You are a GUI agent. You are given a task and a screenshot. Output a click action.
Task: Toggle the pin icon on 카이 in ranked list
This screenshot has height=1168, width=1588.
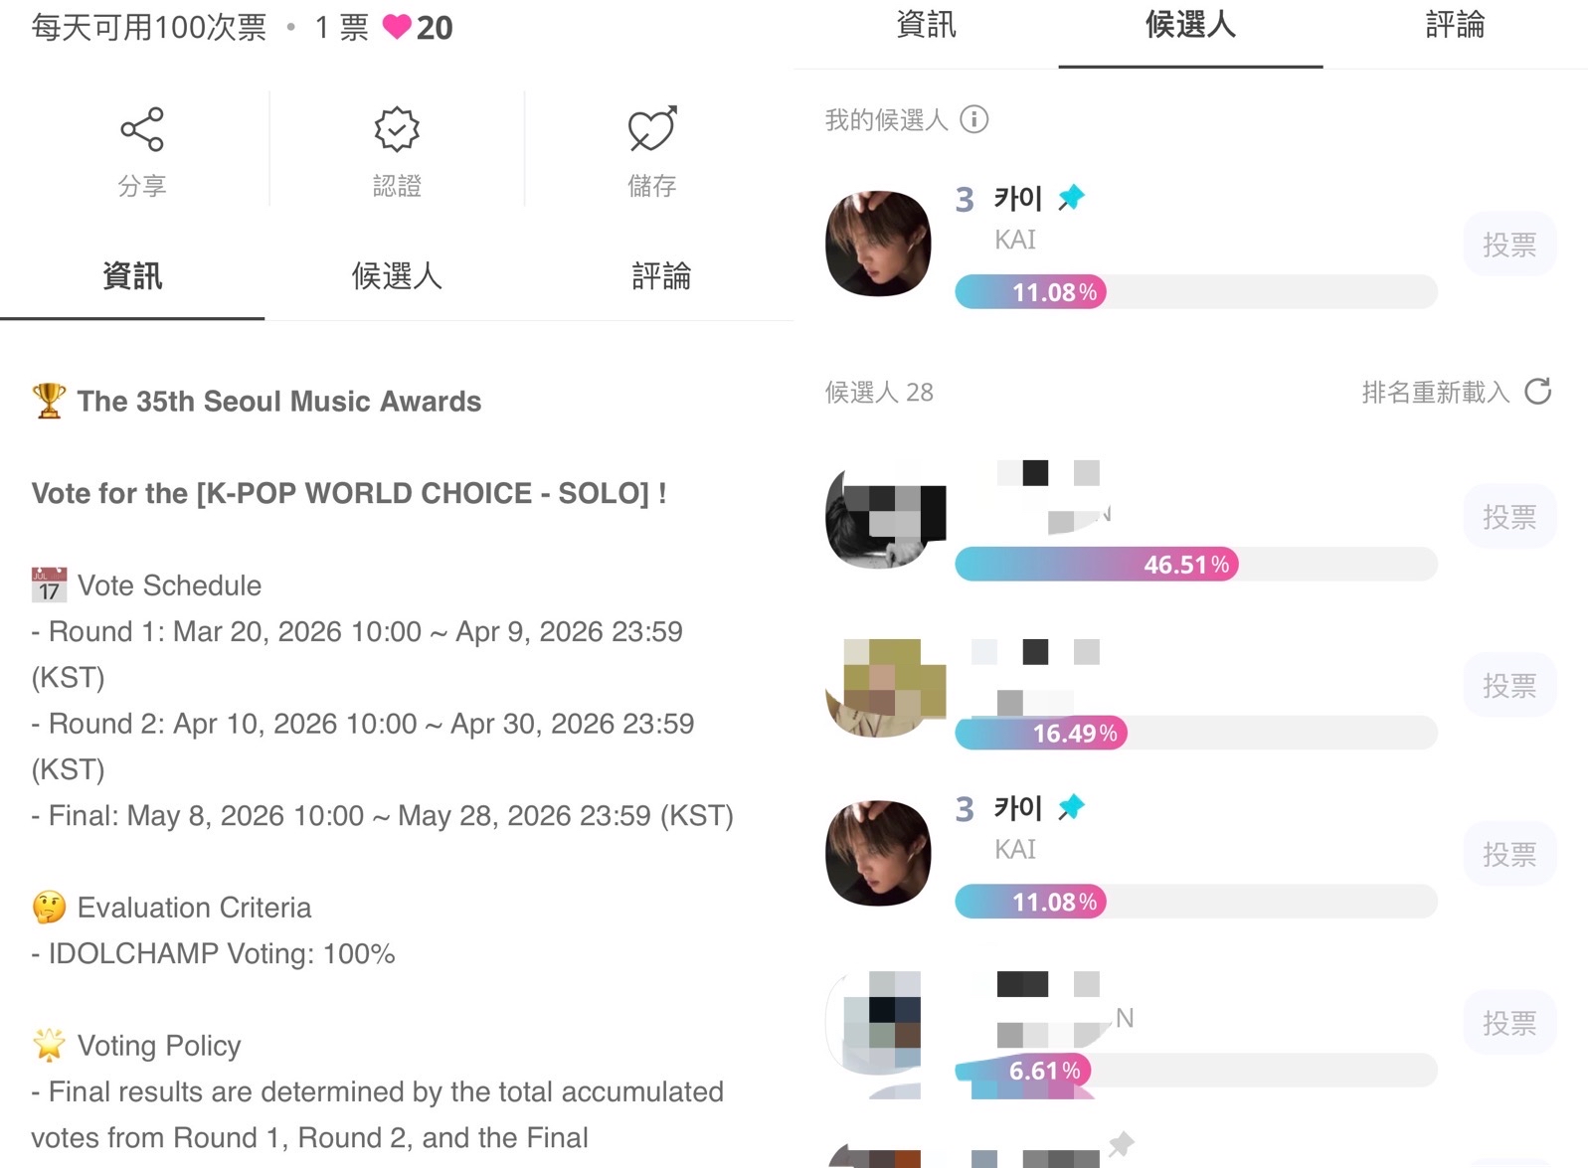click(1071, 807)
